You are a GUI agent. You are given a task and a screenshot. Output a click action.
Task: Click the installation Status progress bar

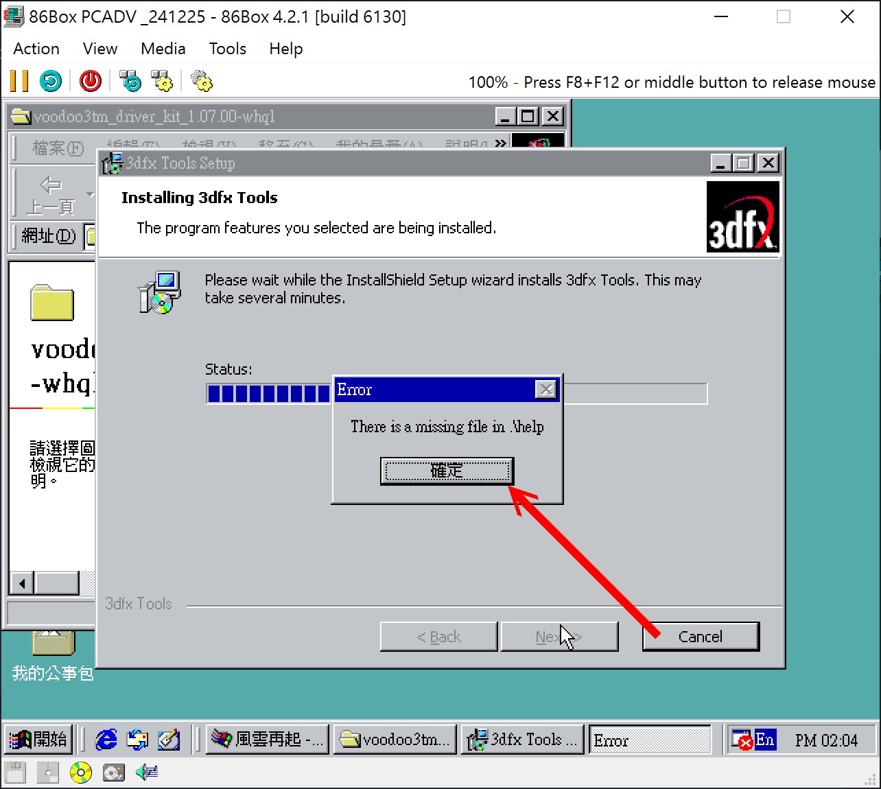456,394
